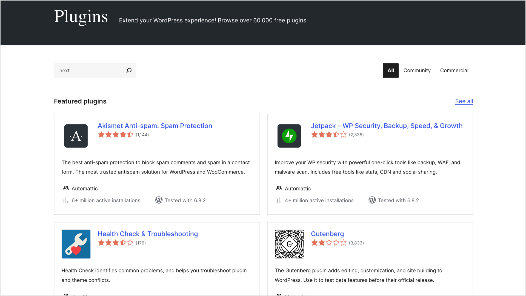The height and width of the screenshot is (296, 526).
Task: Open the Akismet plugin icon
Action: (76, 136)
